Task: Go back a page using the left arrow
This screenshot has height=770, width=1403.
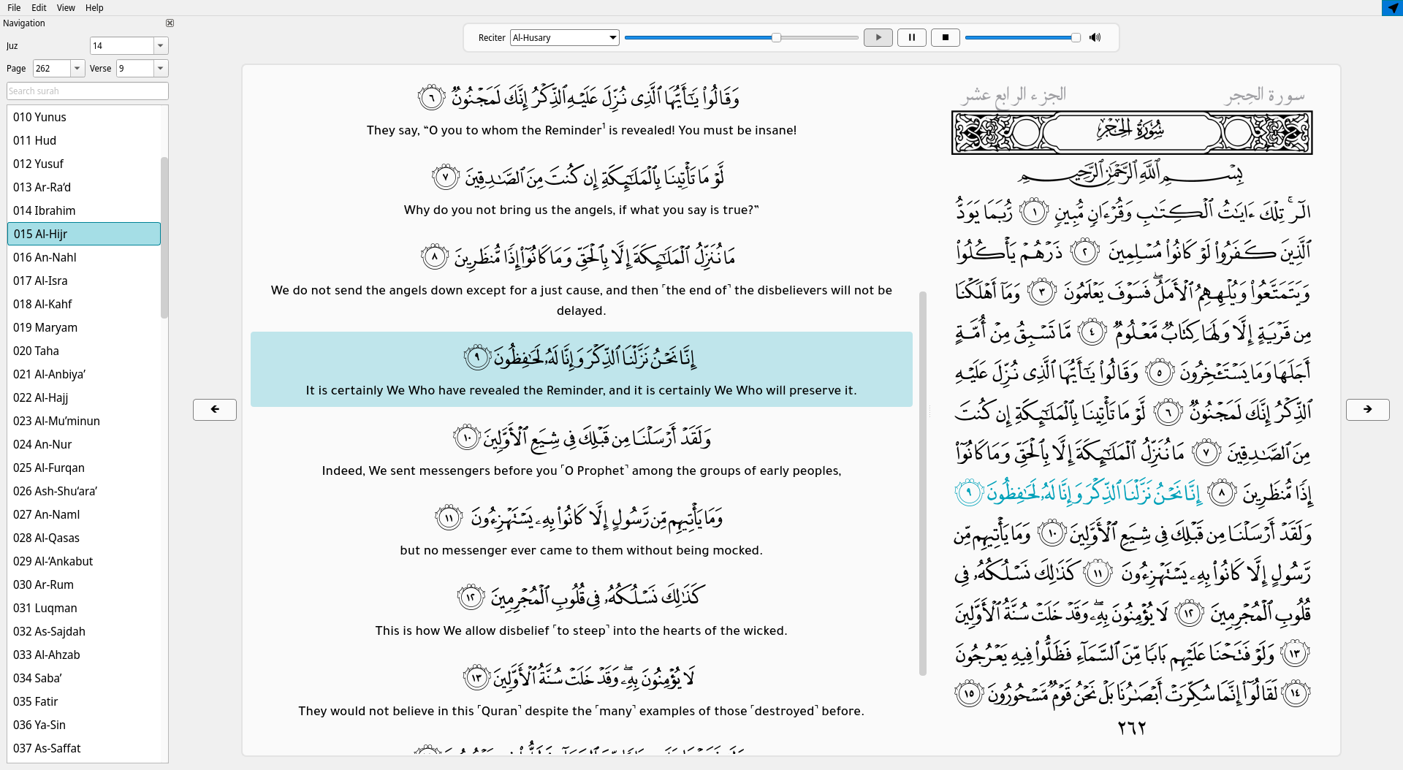Action: point(214,410)
